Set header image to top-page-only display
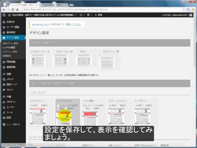 85,106
